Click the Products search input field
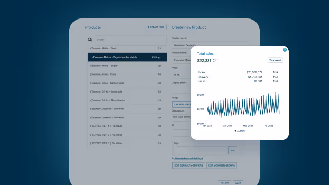This screenshot has width=329, height=185. click(130, 40)
